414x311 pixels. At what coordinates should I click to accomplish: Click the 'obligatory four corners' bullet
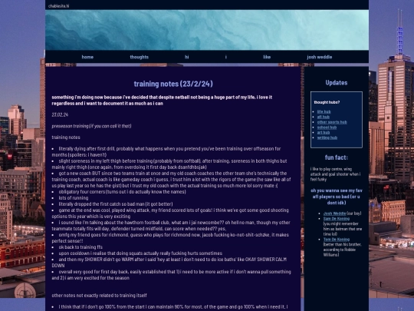tap(122, 192)
